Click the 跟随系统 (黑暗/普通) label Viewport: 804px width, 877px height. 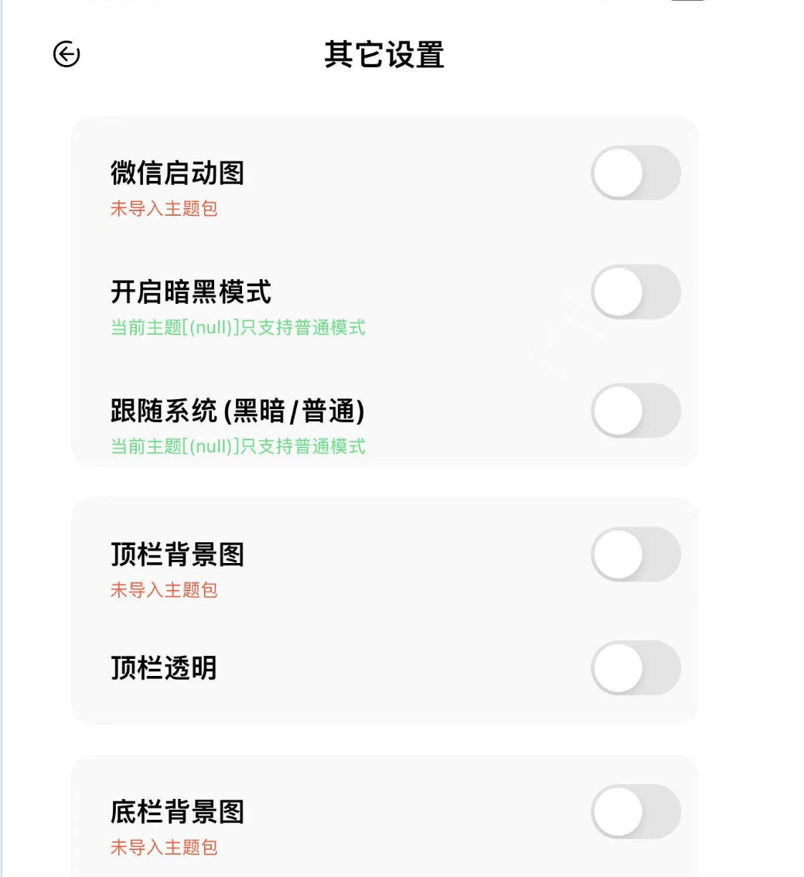pos(237,411)
